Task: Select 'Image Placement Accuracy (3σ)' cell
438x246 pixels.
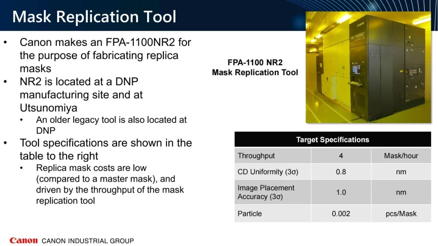Action: pyautogui.click(x=273, y=192)
